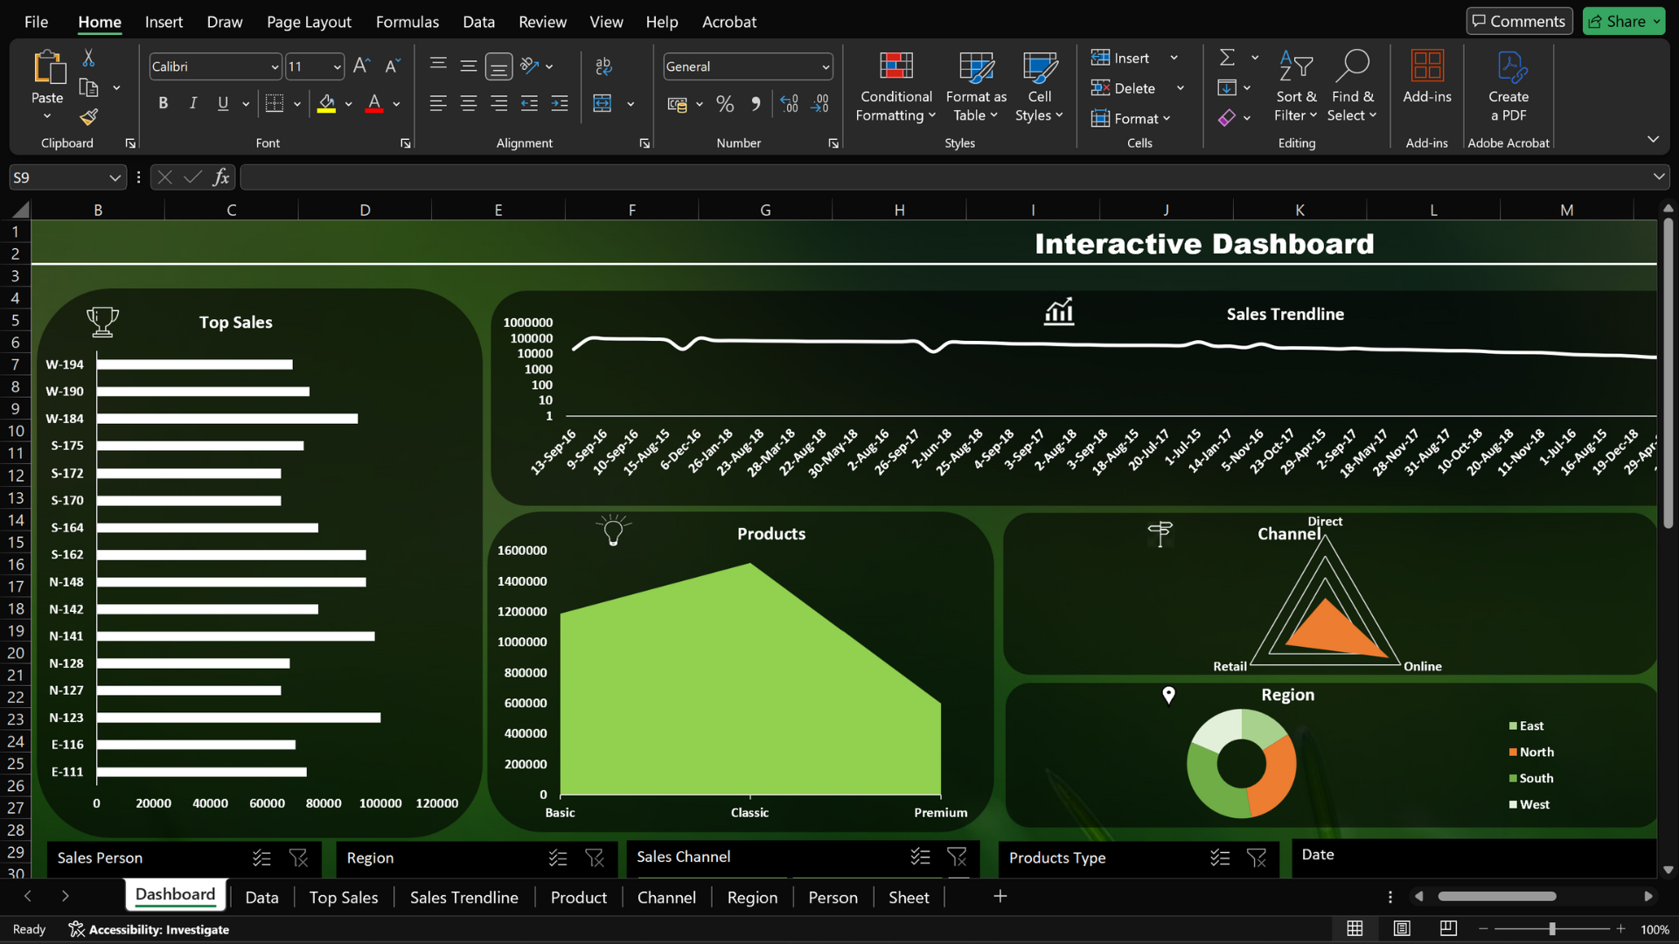Viewport: 1679px width, 944px height.
Task: Switch to Page Layout view in status bar
Action: (x=1402, y=928)
